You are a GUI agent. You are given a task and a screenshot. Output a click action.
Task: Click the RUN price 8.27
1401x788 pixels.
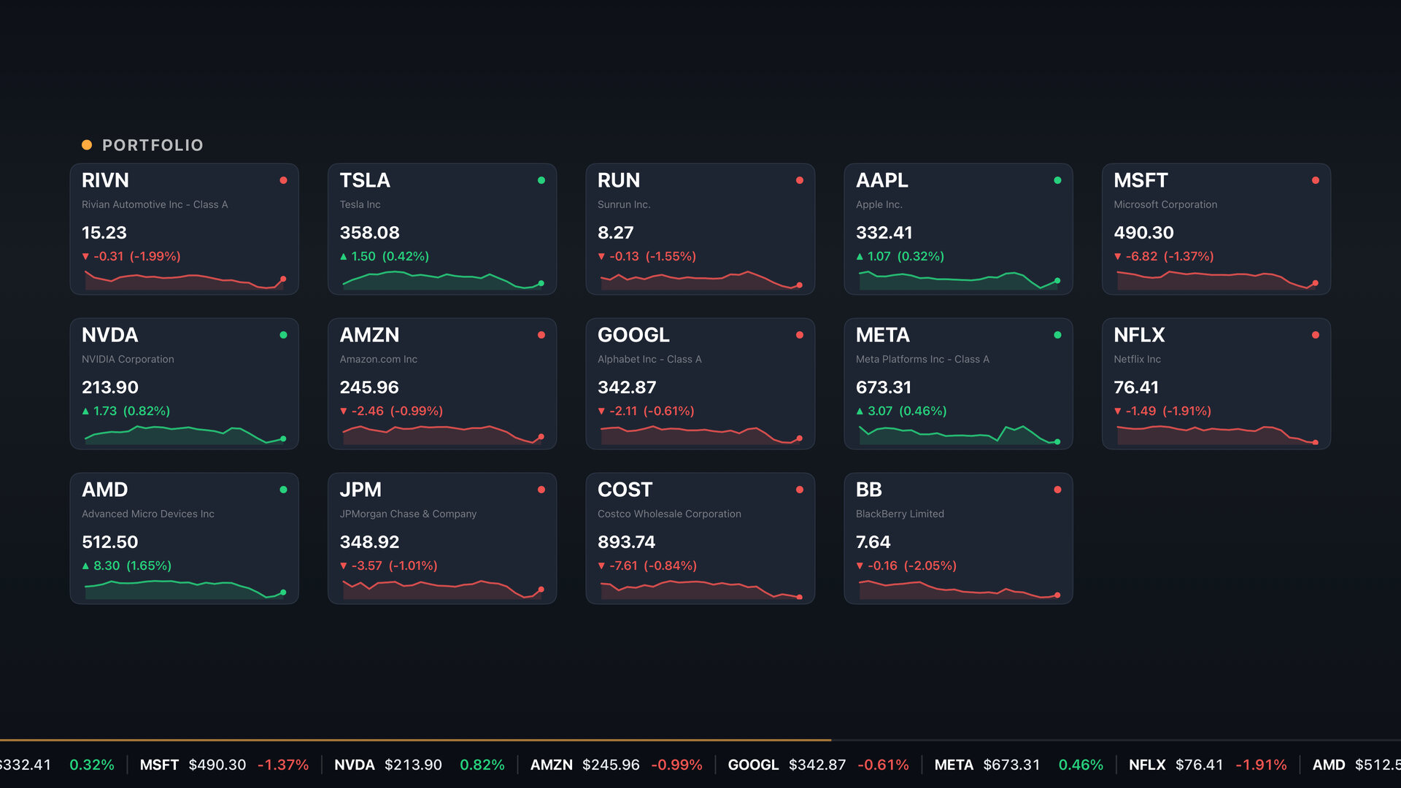point(615,233)
